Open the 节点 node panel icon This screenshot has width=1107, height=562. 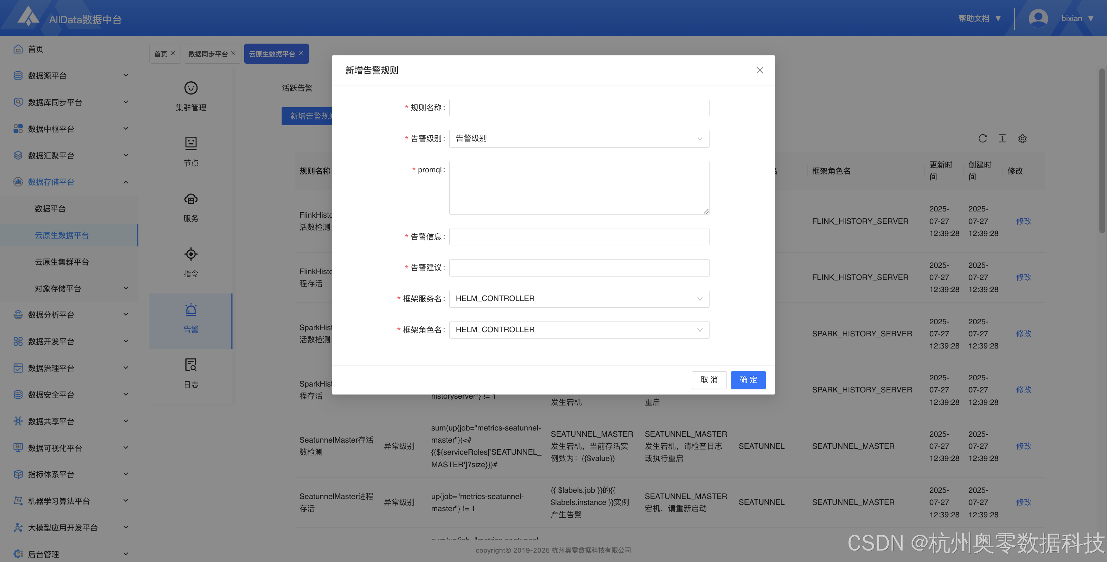pyautogui.click(x=191, y=143)
